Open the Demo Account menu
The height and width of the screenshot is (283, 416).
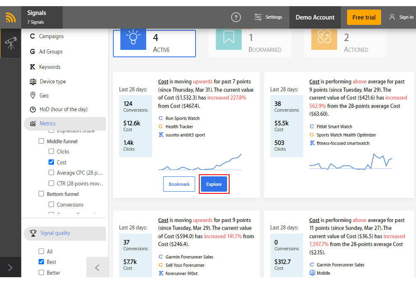point(315,17)
